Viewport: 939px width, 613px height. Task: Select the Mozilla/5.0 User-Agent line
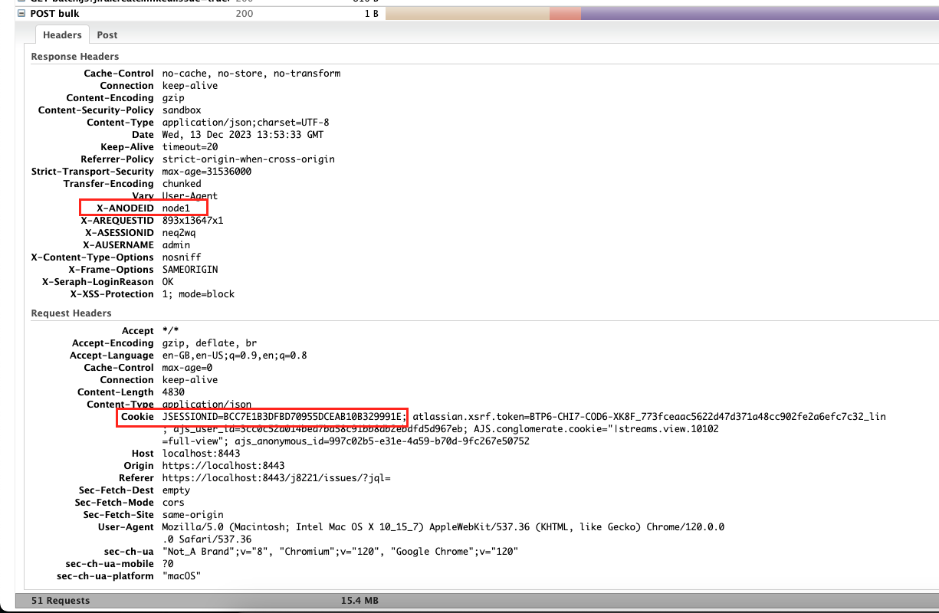(x=443, y=527)
